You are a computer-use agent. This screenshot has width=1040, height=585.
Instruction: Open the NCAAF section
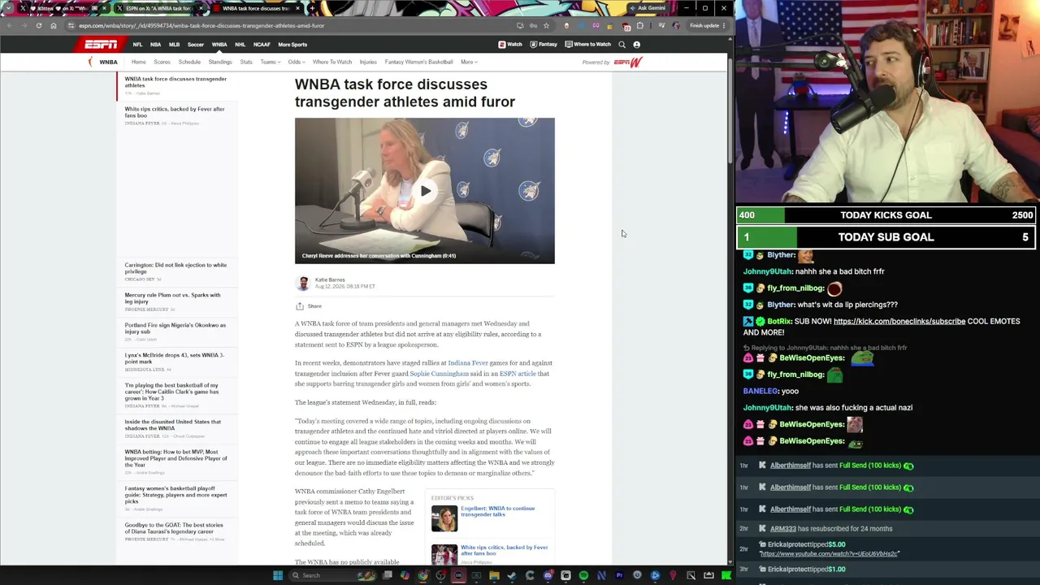(x=262, y=45)
